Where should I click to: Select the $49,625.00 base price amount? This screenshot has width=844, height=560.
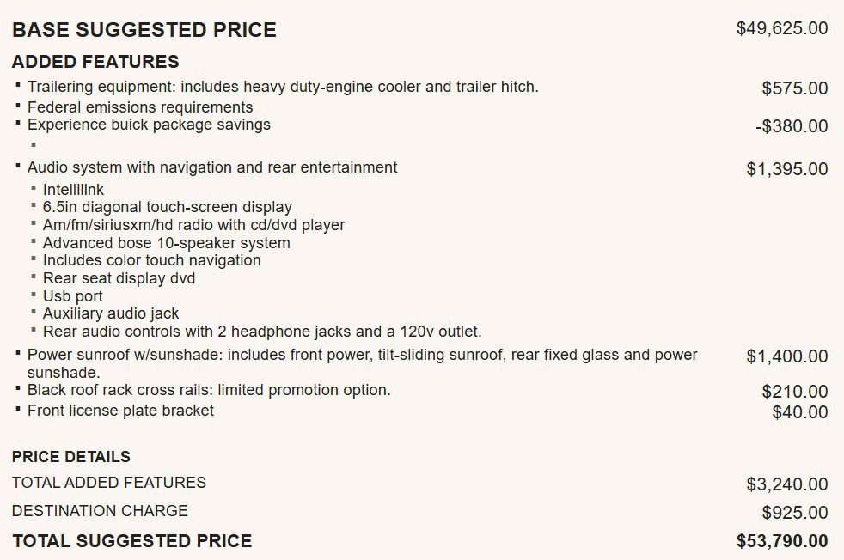point(782,28)
